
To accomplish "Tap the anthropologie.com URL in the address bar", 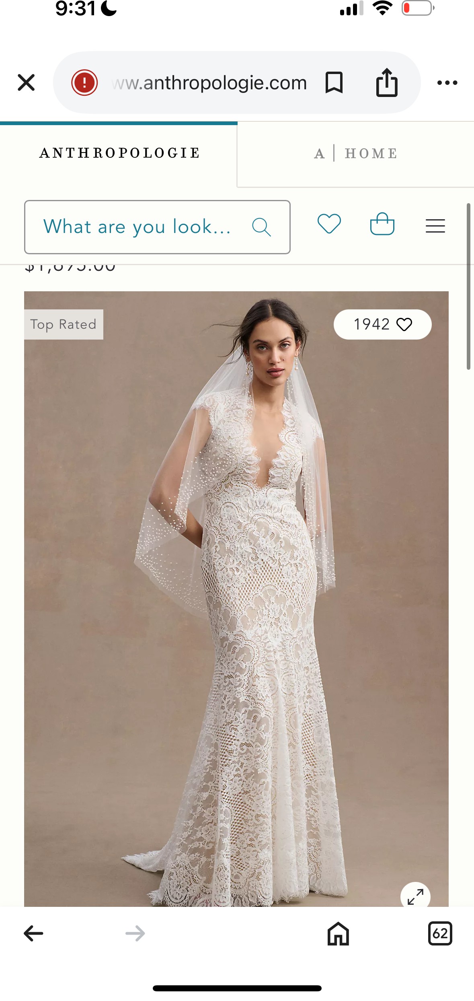I will [209, 82].
